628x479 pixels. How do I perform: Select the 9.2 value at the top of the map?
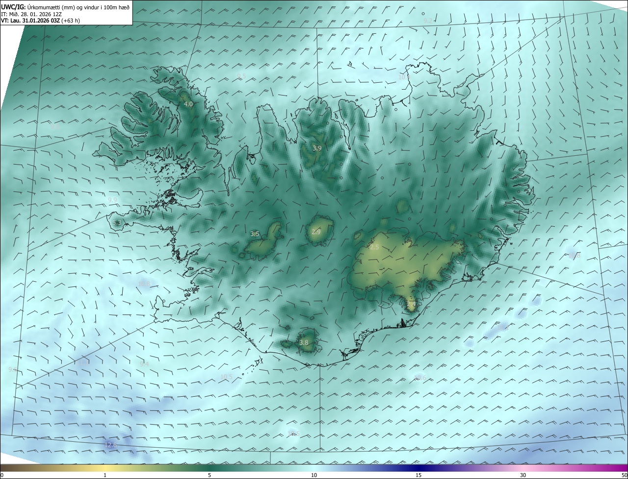428,21
